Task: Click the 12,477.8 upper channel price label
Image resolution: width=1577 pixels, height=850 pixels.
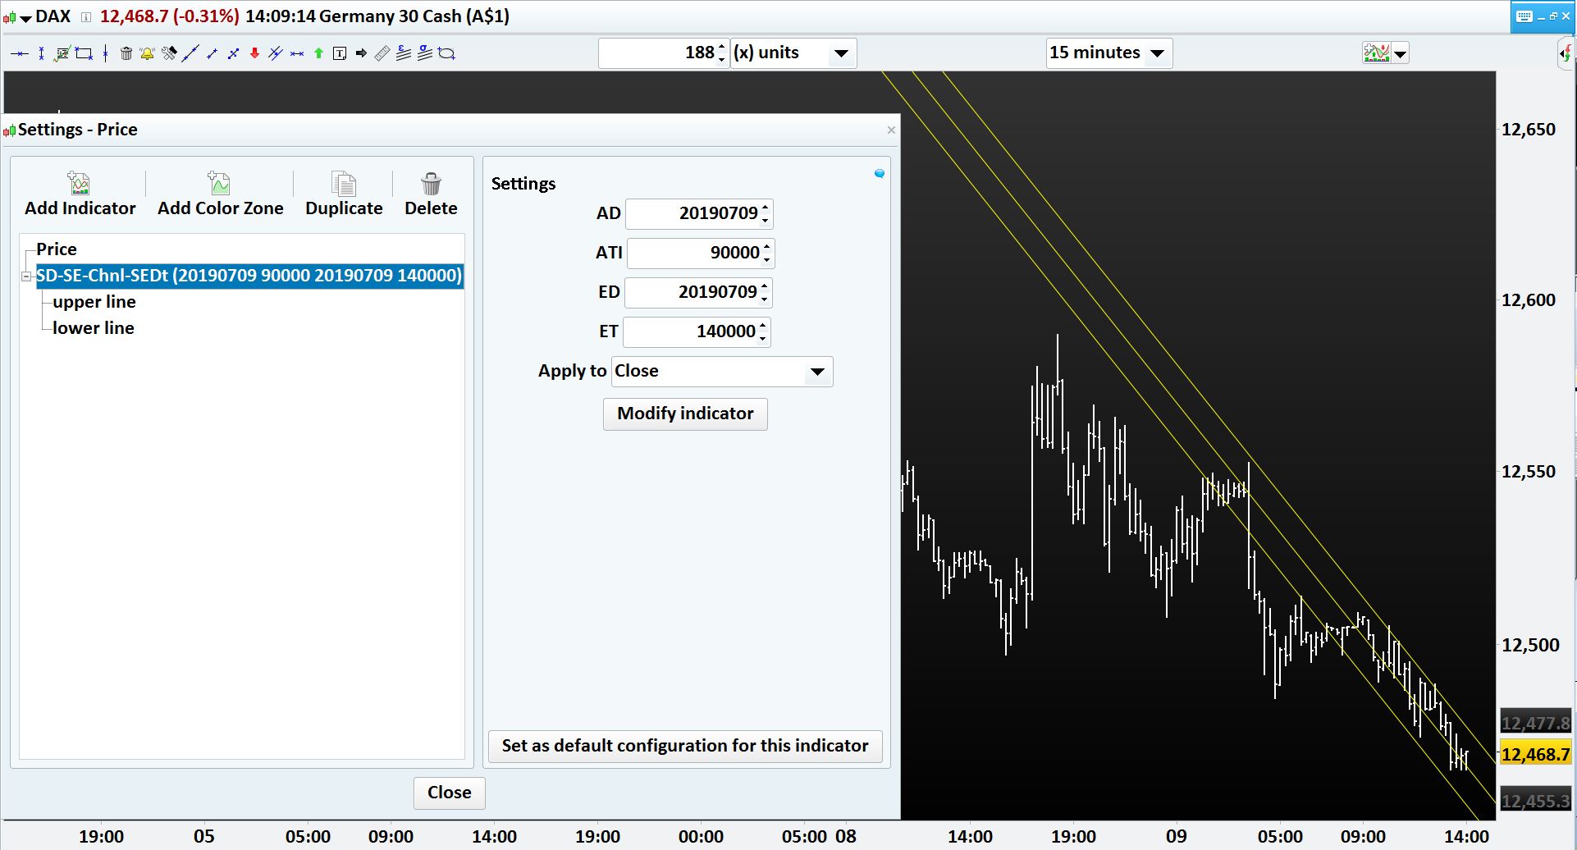Action: click(x=1535, y=724)
